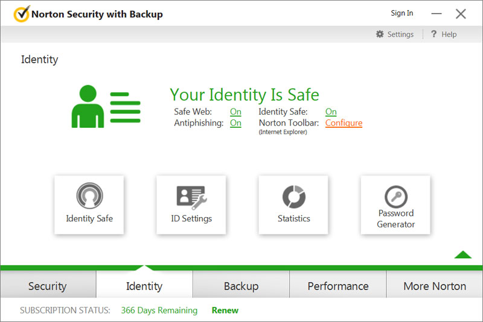
Task: Toggle Identity Safe On link
Action: [x=331, y=112]
